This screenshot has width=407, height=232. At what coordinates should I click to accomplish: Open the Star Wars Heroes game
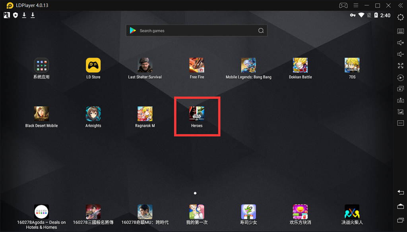[197, 114]
